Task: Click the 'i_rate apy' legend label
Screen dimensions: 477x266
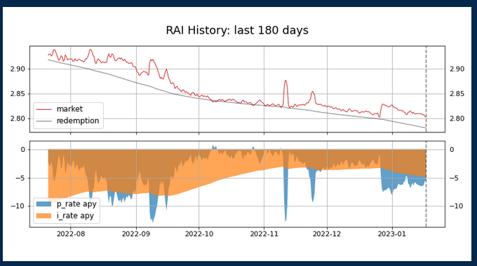Action: tap(75, 216)
